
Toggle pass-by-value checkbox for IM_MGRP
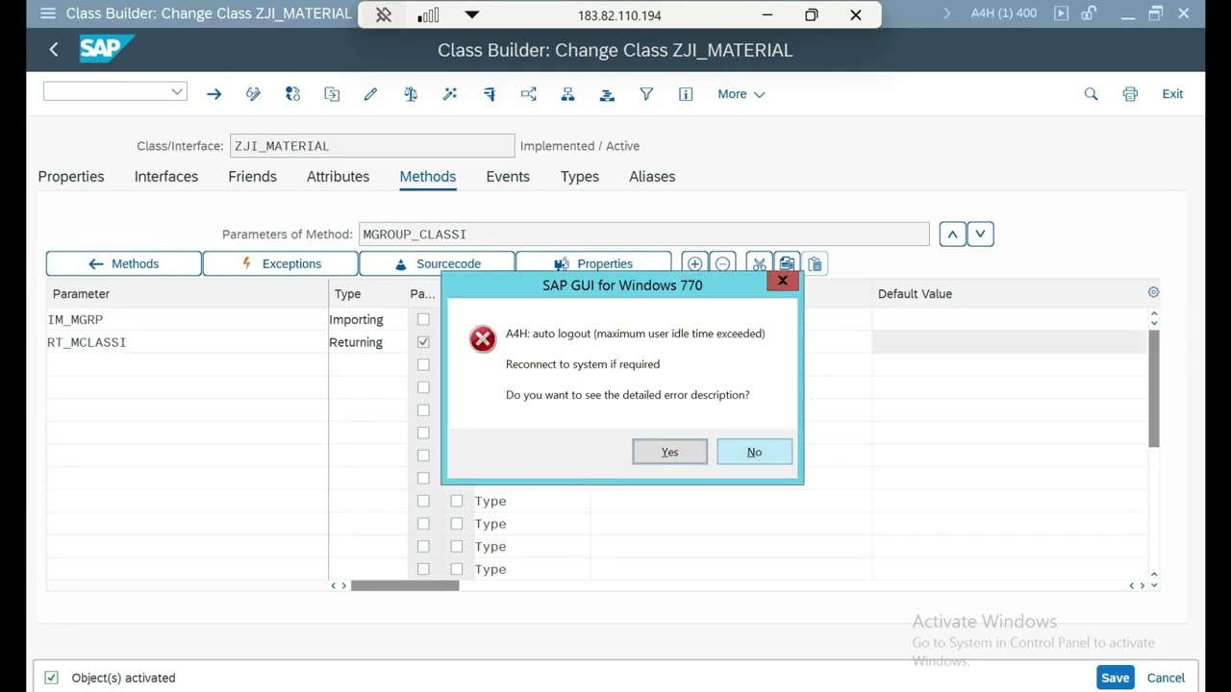tap(423, 319)
